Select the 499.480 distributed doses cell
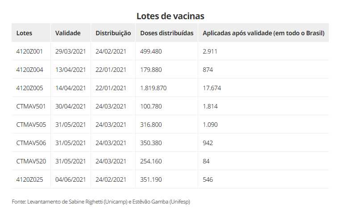This screenshot has height=221, width=340. [151, 51]
